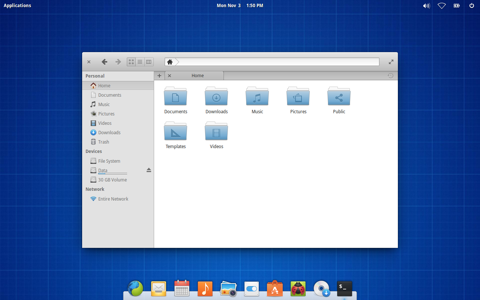Eject the Data drive from the sidebar
This screenshot has height=300, width=480.
click(x=149, y=170)
